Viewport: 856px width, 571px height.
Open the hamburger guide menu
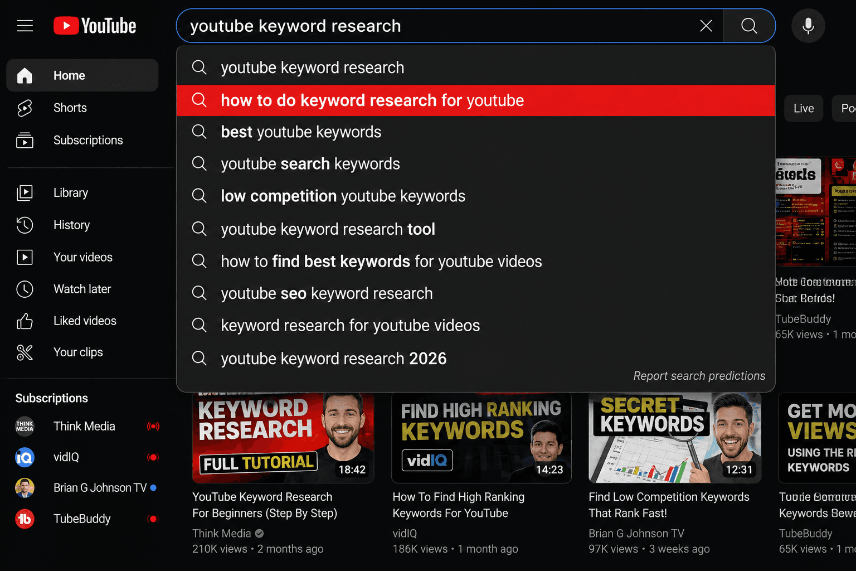click(x=25, y=26)
